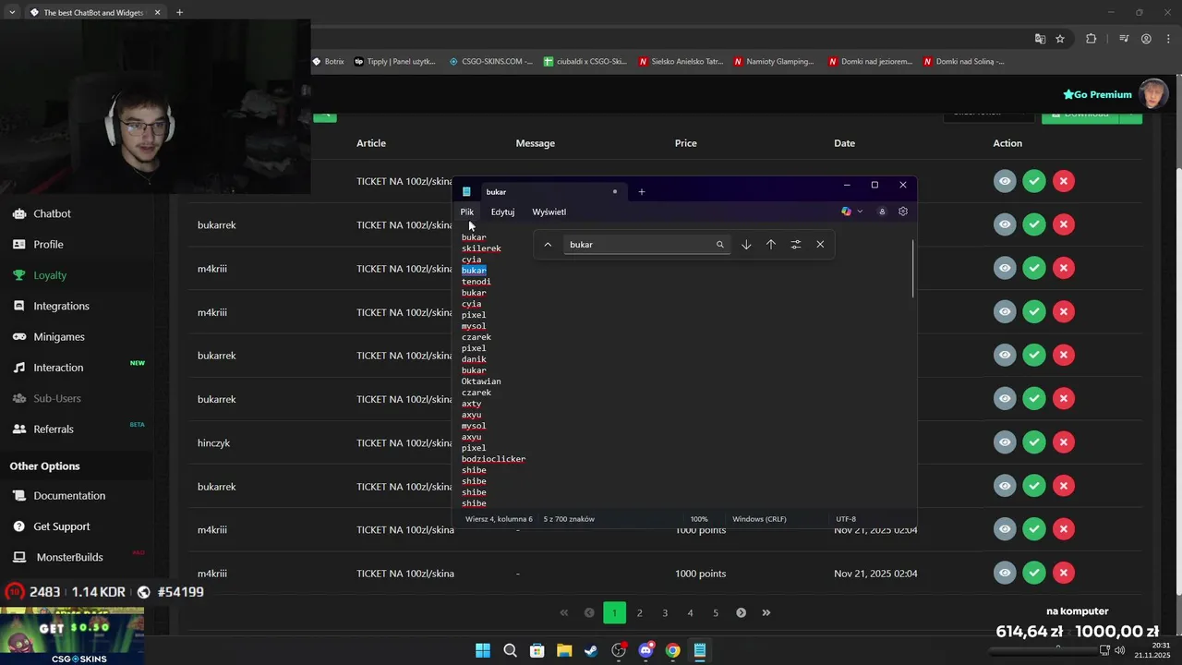This screenshot has width=1182, height=665.
Task: Open Chrome media controls icon
Action: pos(1124,39)
